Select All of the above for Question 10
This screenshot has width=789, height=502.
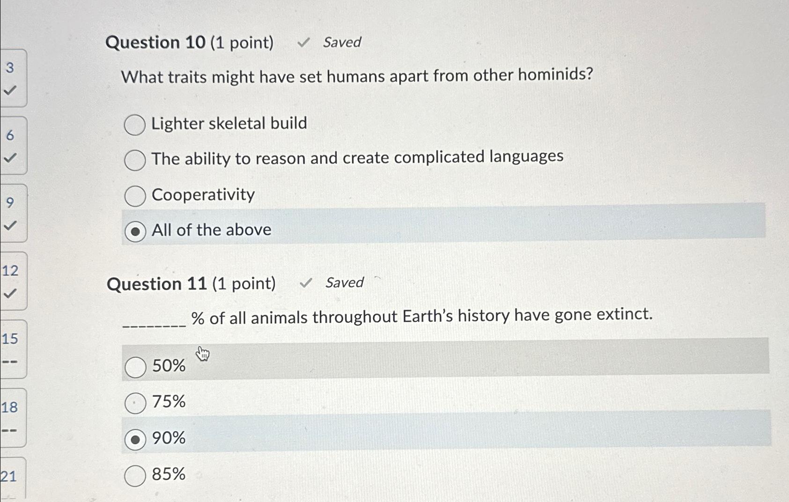point(135,230)
